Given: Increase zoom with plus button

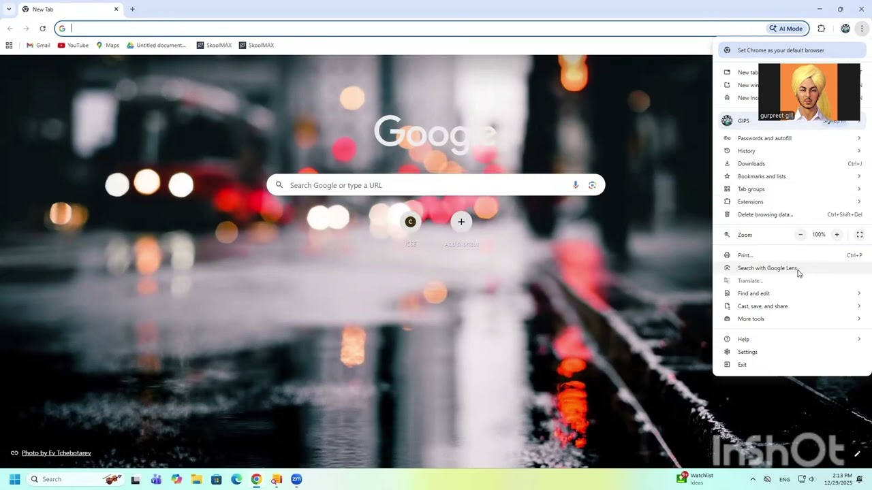Looking at the screenshot, I should pos(837,235).
